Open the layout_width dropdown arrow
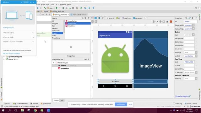 coord(193,25)
